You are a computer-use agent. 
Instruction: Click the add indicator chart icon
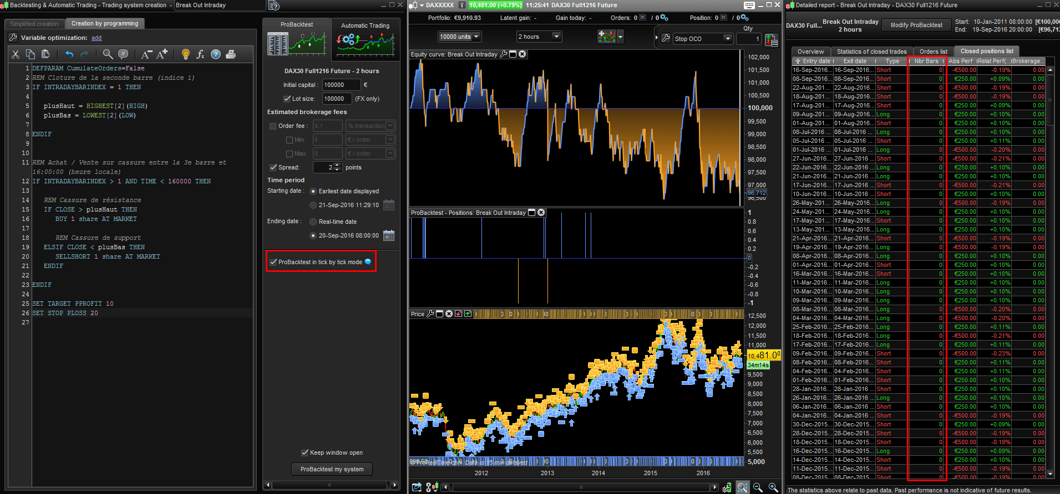pos(606,37)
